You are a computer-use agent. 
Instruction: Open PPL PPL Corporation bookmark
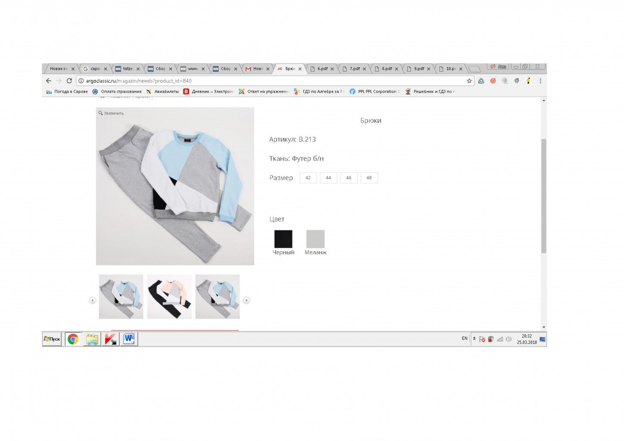(374, 92)
